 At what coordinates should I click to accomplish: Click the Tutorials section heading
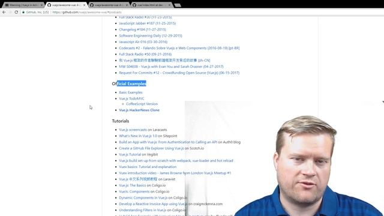(120, 121)
